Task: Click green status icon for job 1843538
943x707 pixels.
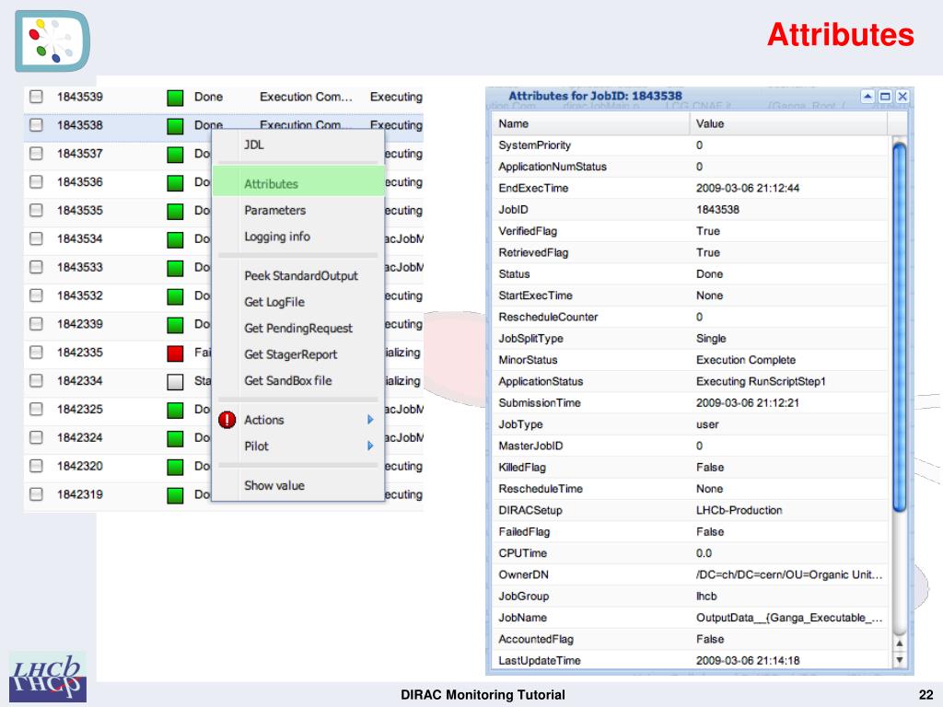Action: point(175,125)
